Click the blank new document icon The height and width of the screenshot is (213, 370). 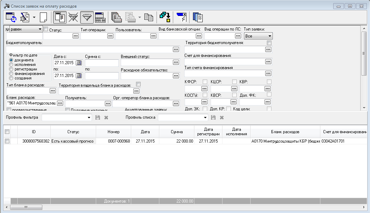(x=43, y=17)
